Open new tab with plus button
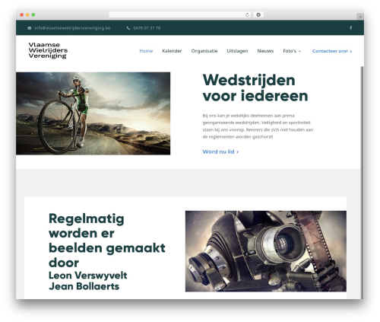 pos(360,17)
